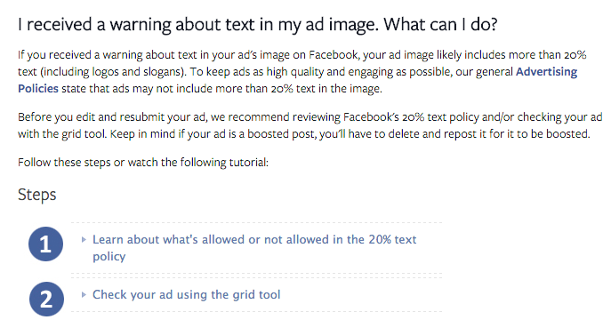Expand the arrow beside "Check your ad using"

click(84, 295)
